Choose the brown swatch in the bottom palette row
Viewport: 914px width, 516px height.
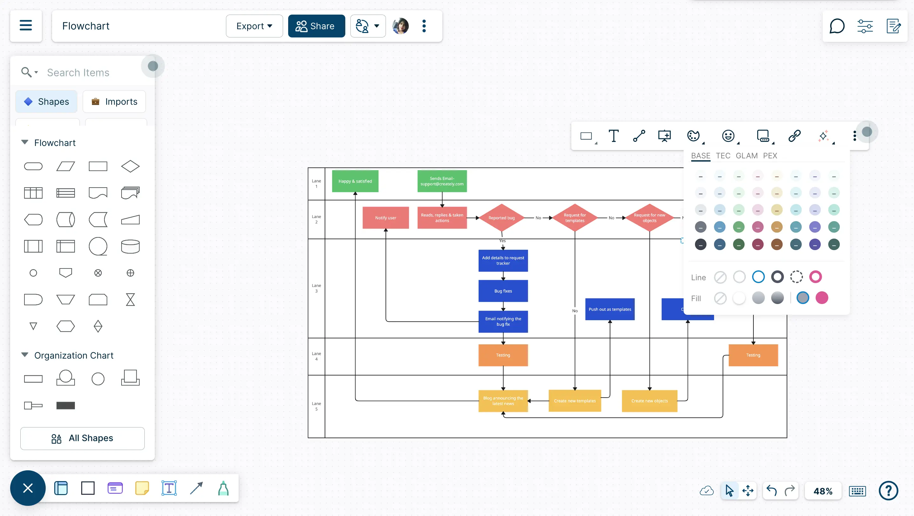(777, 244)
